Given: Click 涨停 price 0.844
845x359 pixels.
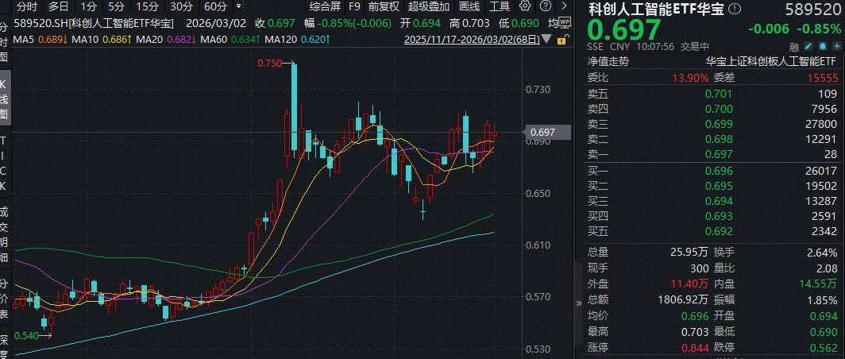Looking at the screenshot, I should click(x=695, y=348).
